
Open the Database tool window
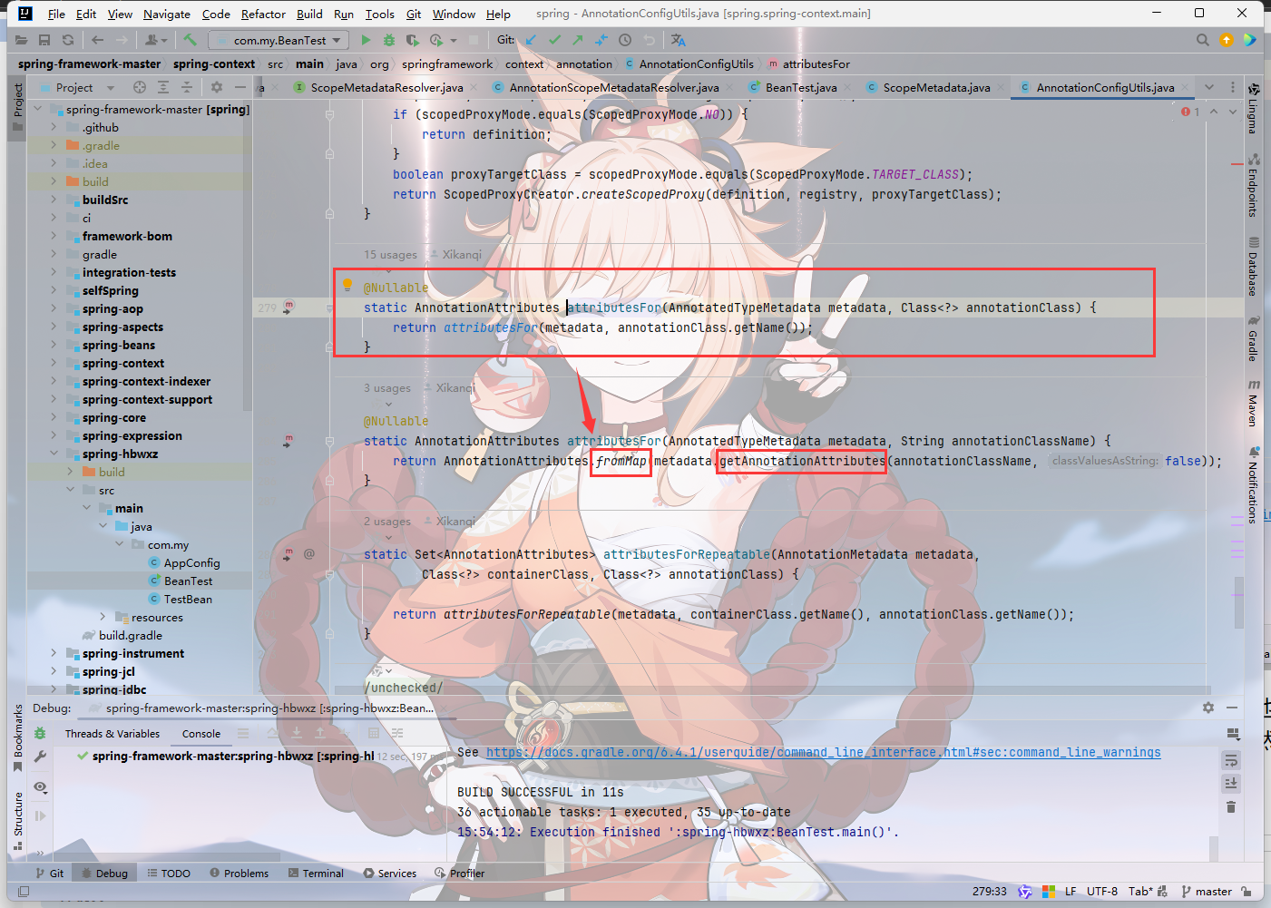(1253, 267)
